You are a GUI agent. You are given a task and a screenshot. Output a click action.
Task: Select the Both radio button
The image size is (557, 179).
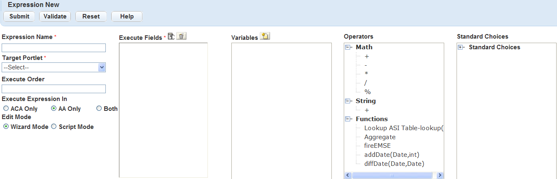[99, 109]
